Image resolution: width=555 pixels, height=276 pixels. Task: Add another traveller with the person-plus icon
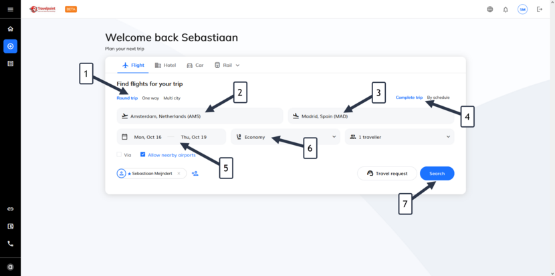coord(195,173)
